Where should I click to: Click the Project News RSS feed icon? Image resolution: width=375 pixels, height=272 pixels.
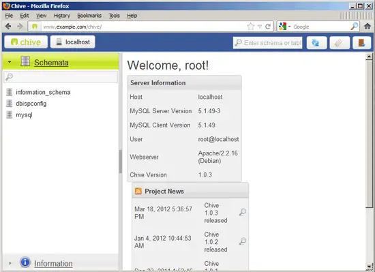(138, 191)
